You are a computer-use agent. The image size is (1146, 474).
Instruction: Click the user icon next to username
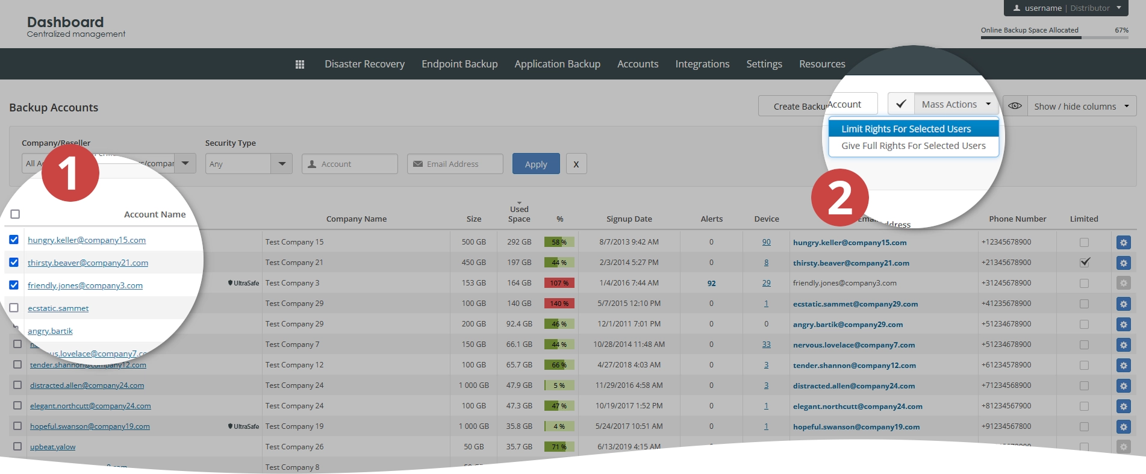pyautogui.click(x=1017, y=8)
